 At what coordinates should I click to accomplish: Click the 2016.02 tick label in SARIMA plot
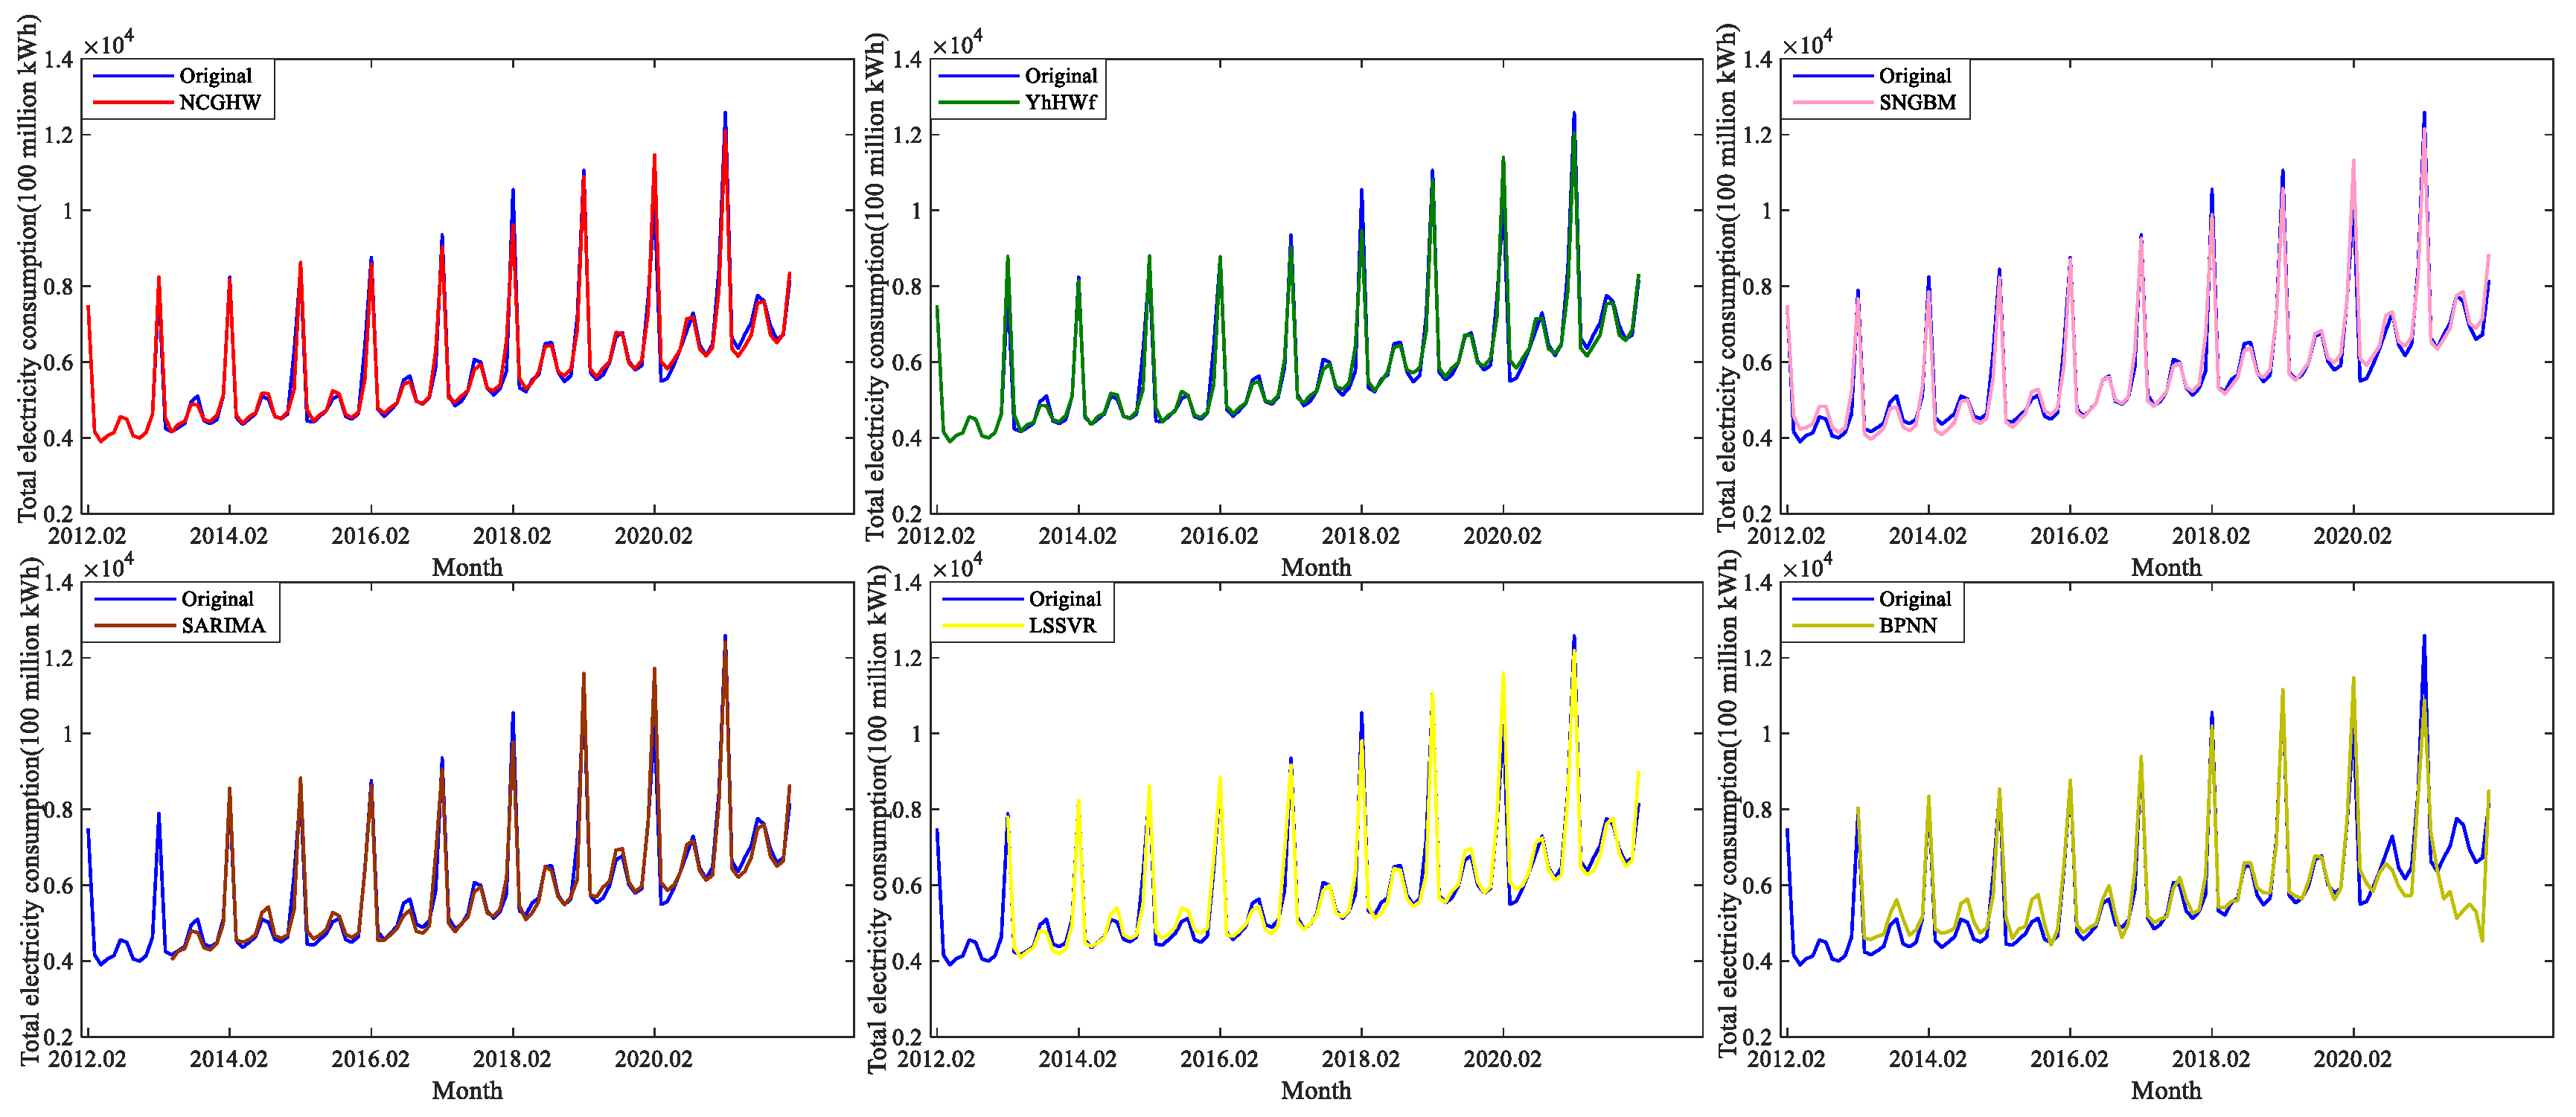click(370, 1059)
